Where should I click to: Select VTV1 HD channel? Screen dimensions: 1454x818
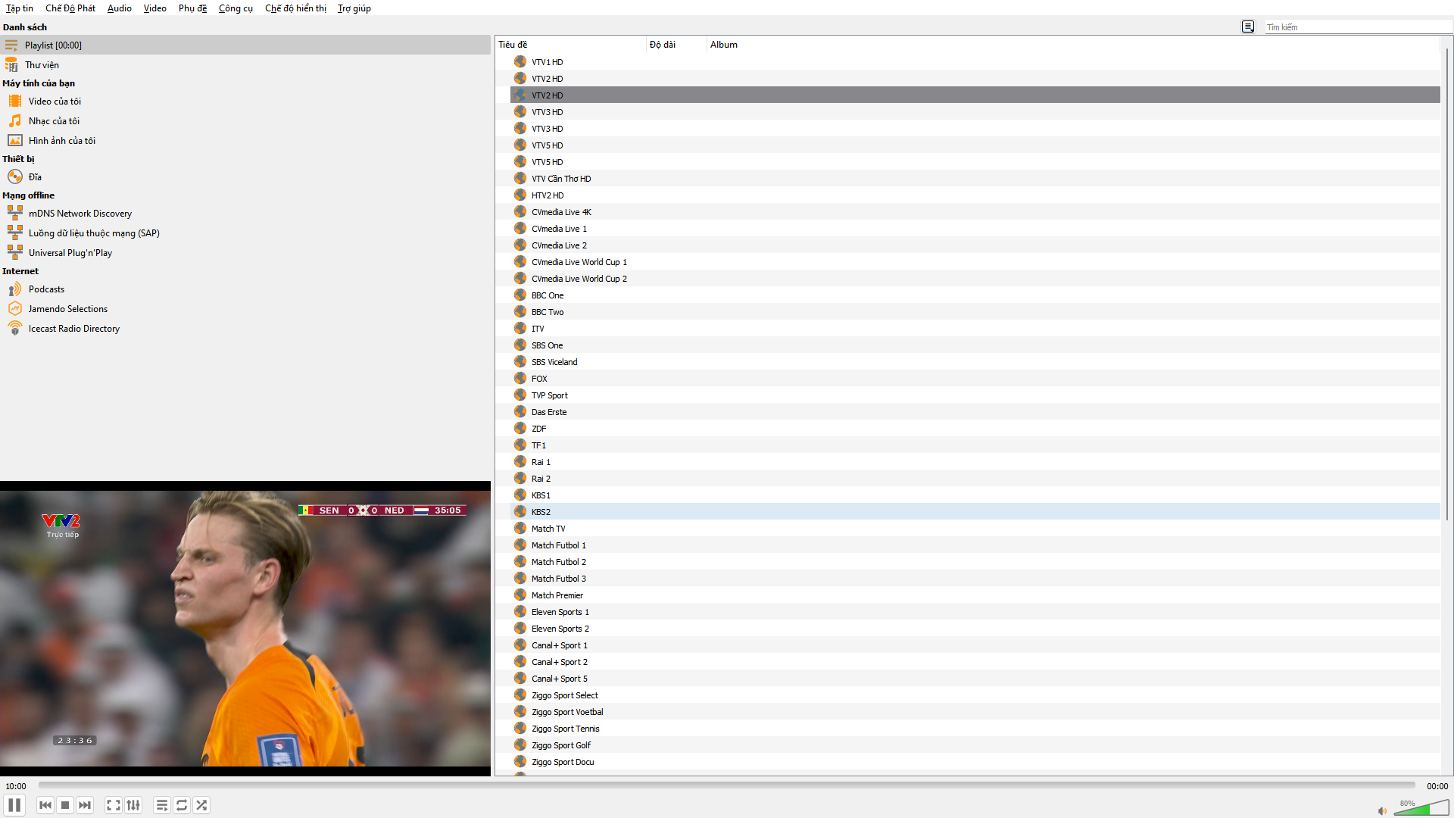pos(975,62)
